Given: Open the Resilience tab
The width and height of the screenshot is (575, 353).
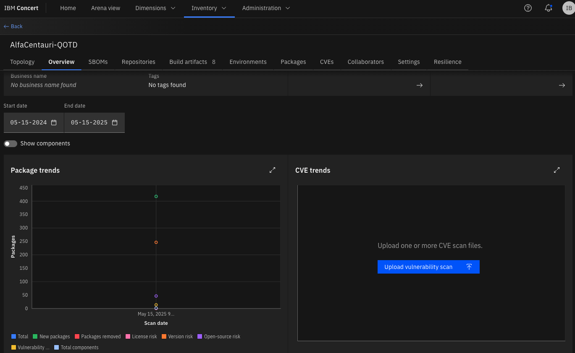Looking at the screenshot, I should click(x=448, y=62).
